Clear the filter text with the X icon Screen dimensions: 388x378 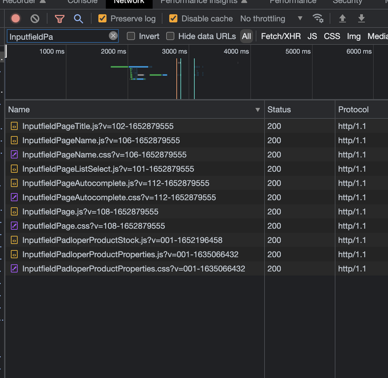coord(113,36)
